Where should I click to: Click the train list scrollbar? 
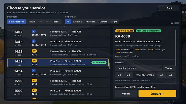(x=109, y=66)
